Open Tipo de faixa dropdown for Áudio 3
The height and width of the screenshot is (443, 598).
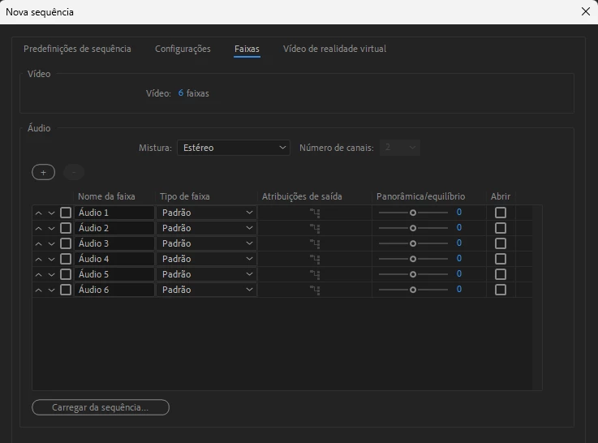pos(207,243)
